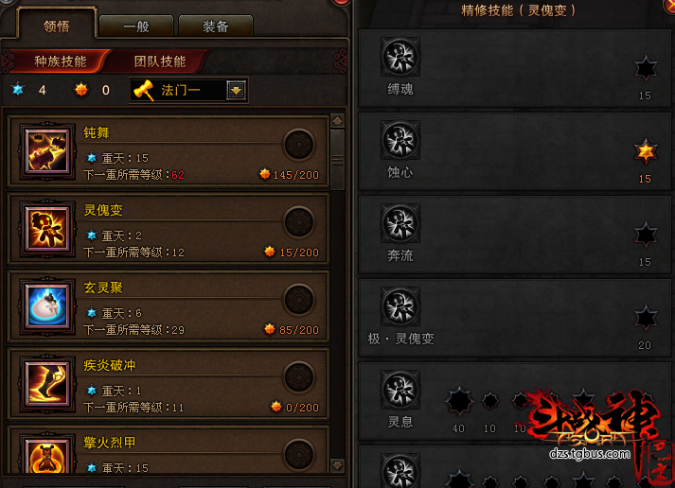Open the 团队技能 section
675x488 pixels.
coord(160,61)
